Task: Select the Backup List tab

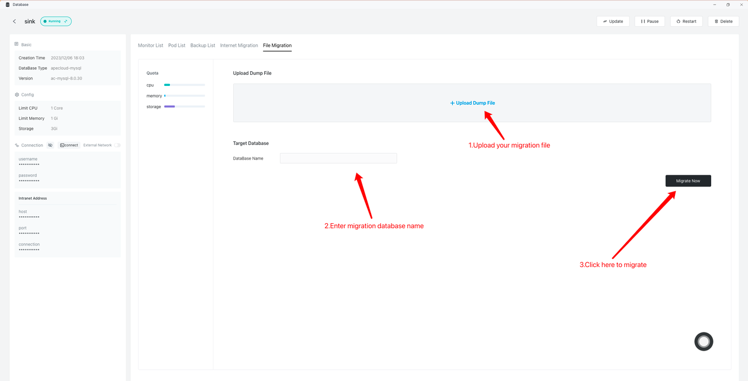Action: (x=203, y=46)
